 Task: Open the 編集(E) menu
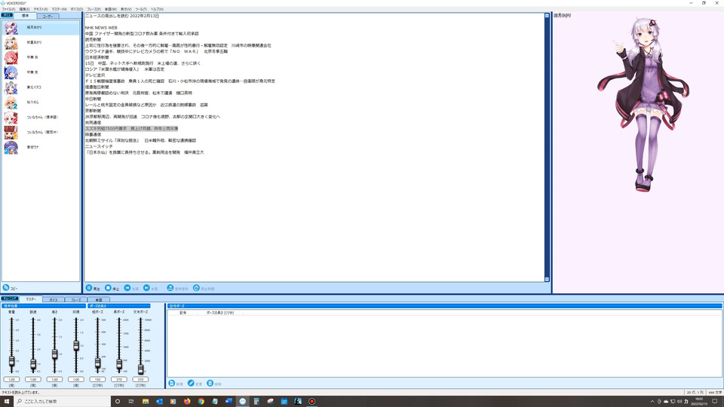coord(24,9)
